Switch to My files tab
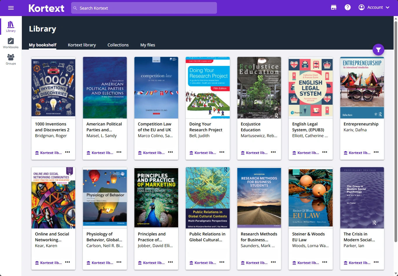The width and height of the screenshot is (398, 276). point(148,45)
